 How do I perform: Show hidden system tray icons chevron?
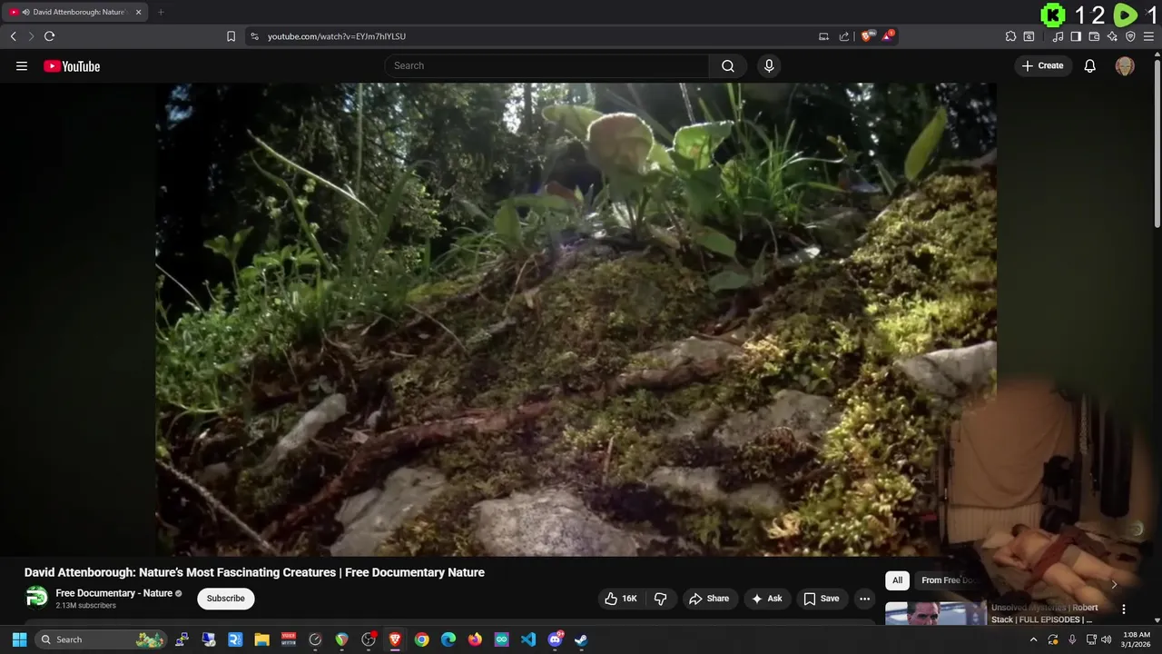pyautogui.click(x=1033, y=639)
